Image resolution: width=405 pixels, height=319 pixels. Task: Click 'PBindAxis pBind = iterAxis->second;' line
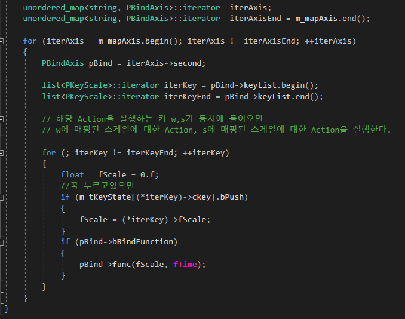[x=124, y=63]
